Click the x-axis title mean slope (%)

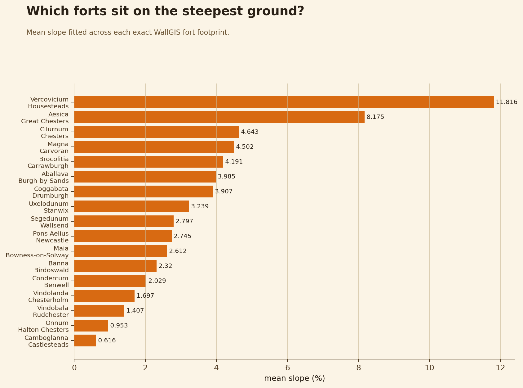(295, 378)
